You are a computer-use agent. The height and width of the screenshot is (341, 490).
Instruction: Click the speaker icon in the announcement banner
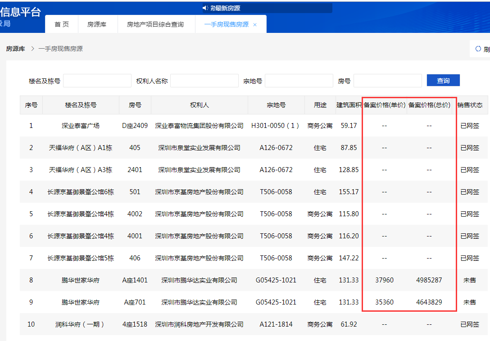[204, 7]
